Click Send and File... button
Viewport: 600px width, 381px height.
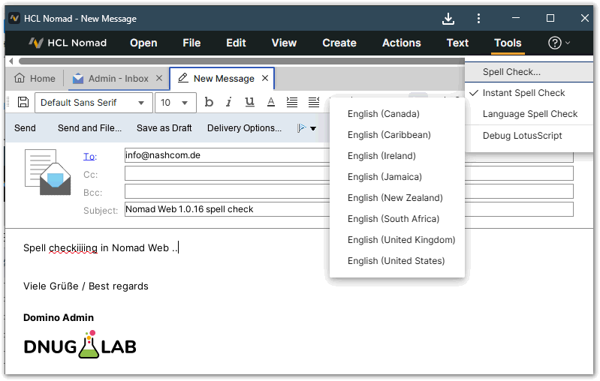(x=89, y=128)
